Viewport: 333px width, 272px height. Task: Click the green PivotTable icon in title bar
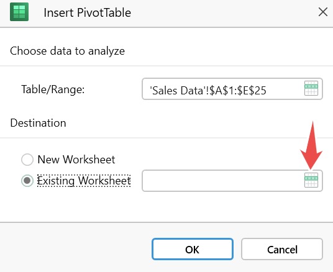19,12
